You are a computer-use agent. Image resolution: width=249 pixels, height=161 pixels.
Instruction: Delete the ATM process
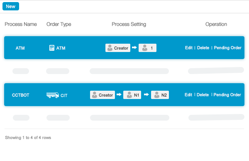click(x=203, y=48)
